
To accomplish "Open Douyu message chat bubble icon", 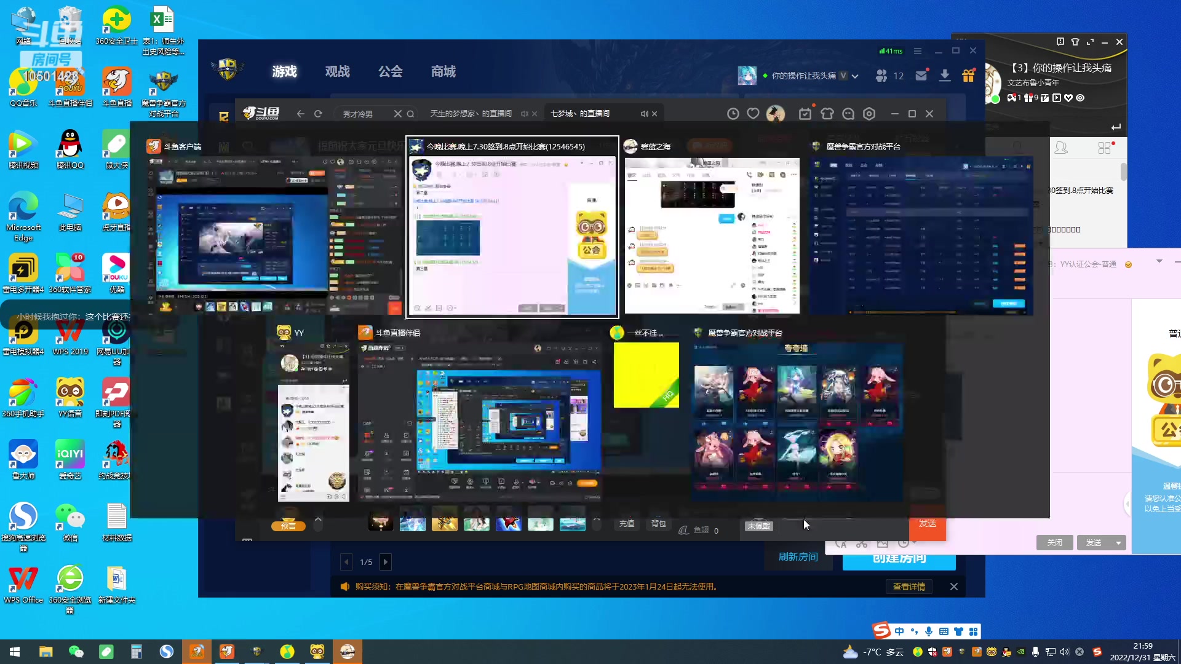I will tap(848, 114).
